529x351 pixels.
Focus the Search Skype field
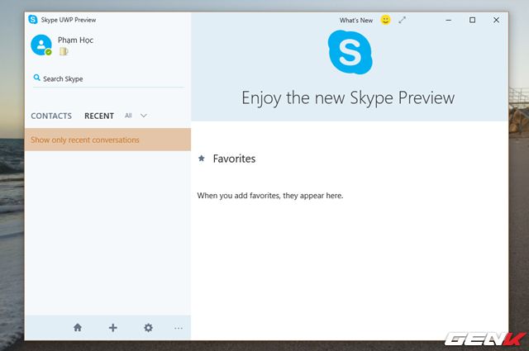108,79
